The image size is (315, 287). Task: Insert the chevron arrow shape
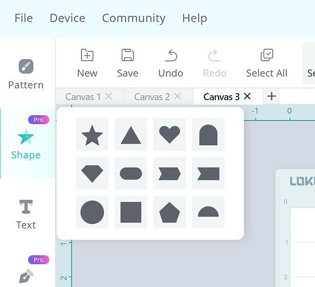pos(169,173)
